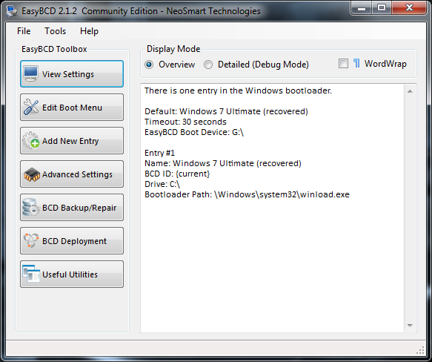Screen dimensions: 432x362
Task: Click the BCD Deployment icon
Action: coord(31,240)
